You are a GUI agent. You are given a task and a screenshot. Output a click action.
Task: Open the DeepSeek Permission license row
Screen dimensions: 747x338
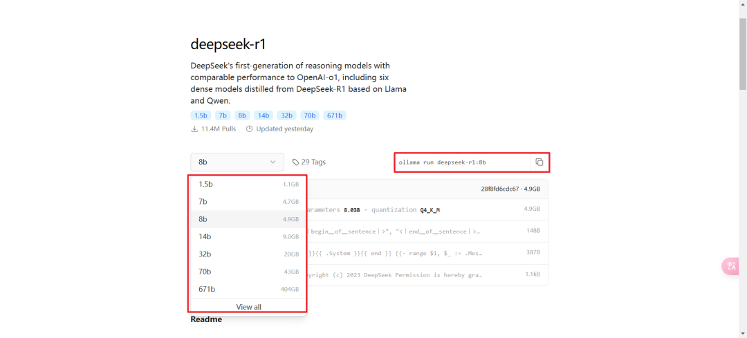click(x=427, y=275)
